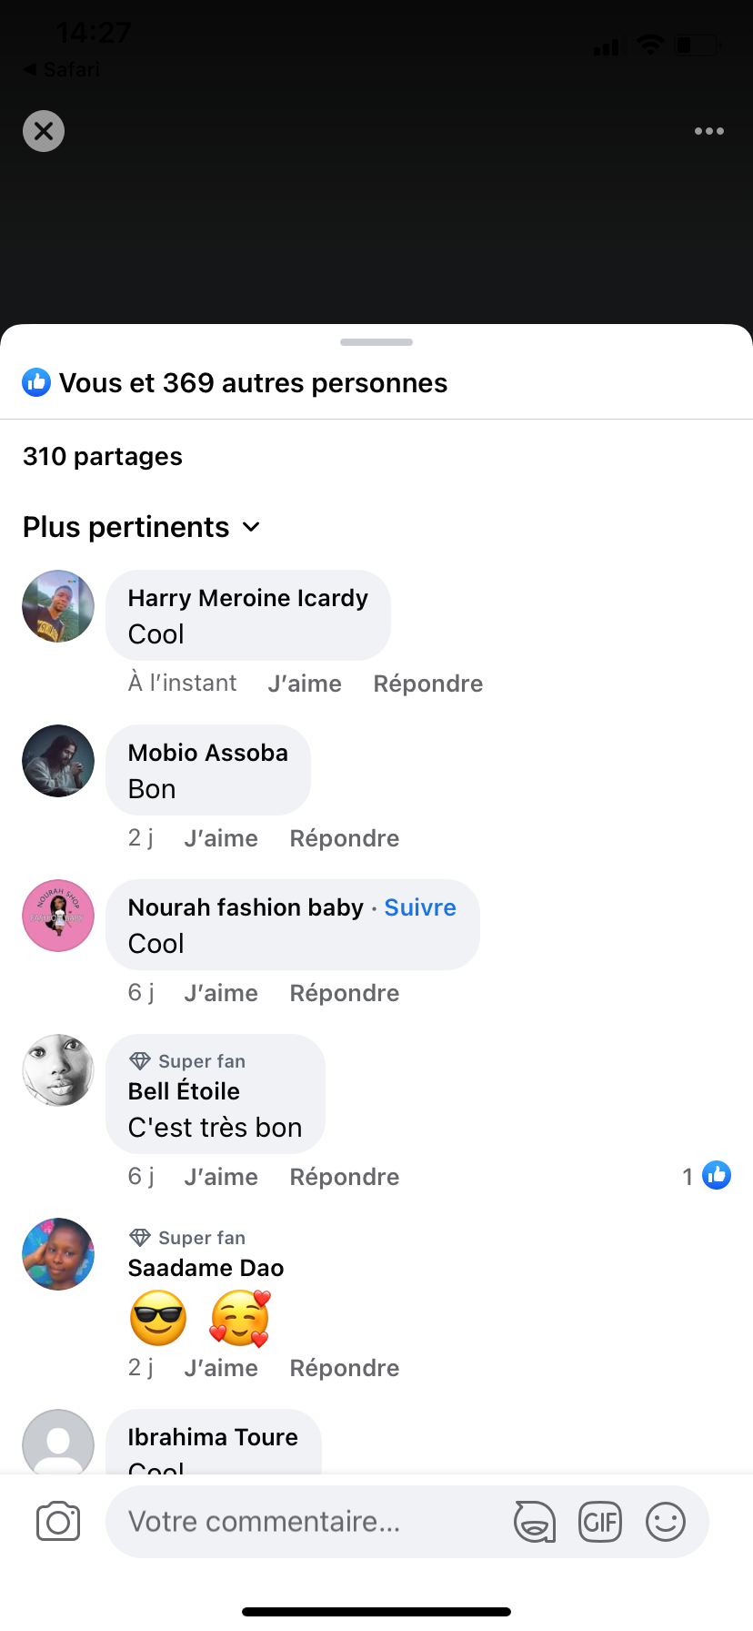The image size is (753, 1631).
Task: Open the camera to attach a photo
Action: [58, 1522]
